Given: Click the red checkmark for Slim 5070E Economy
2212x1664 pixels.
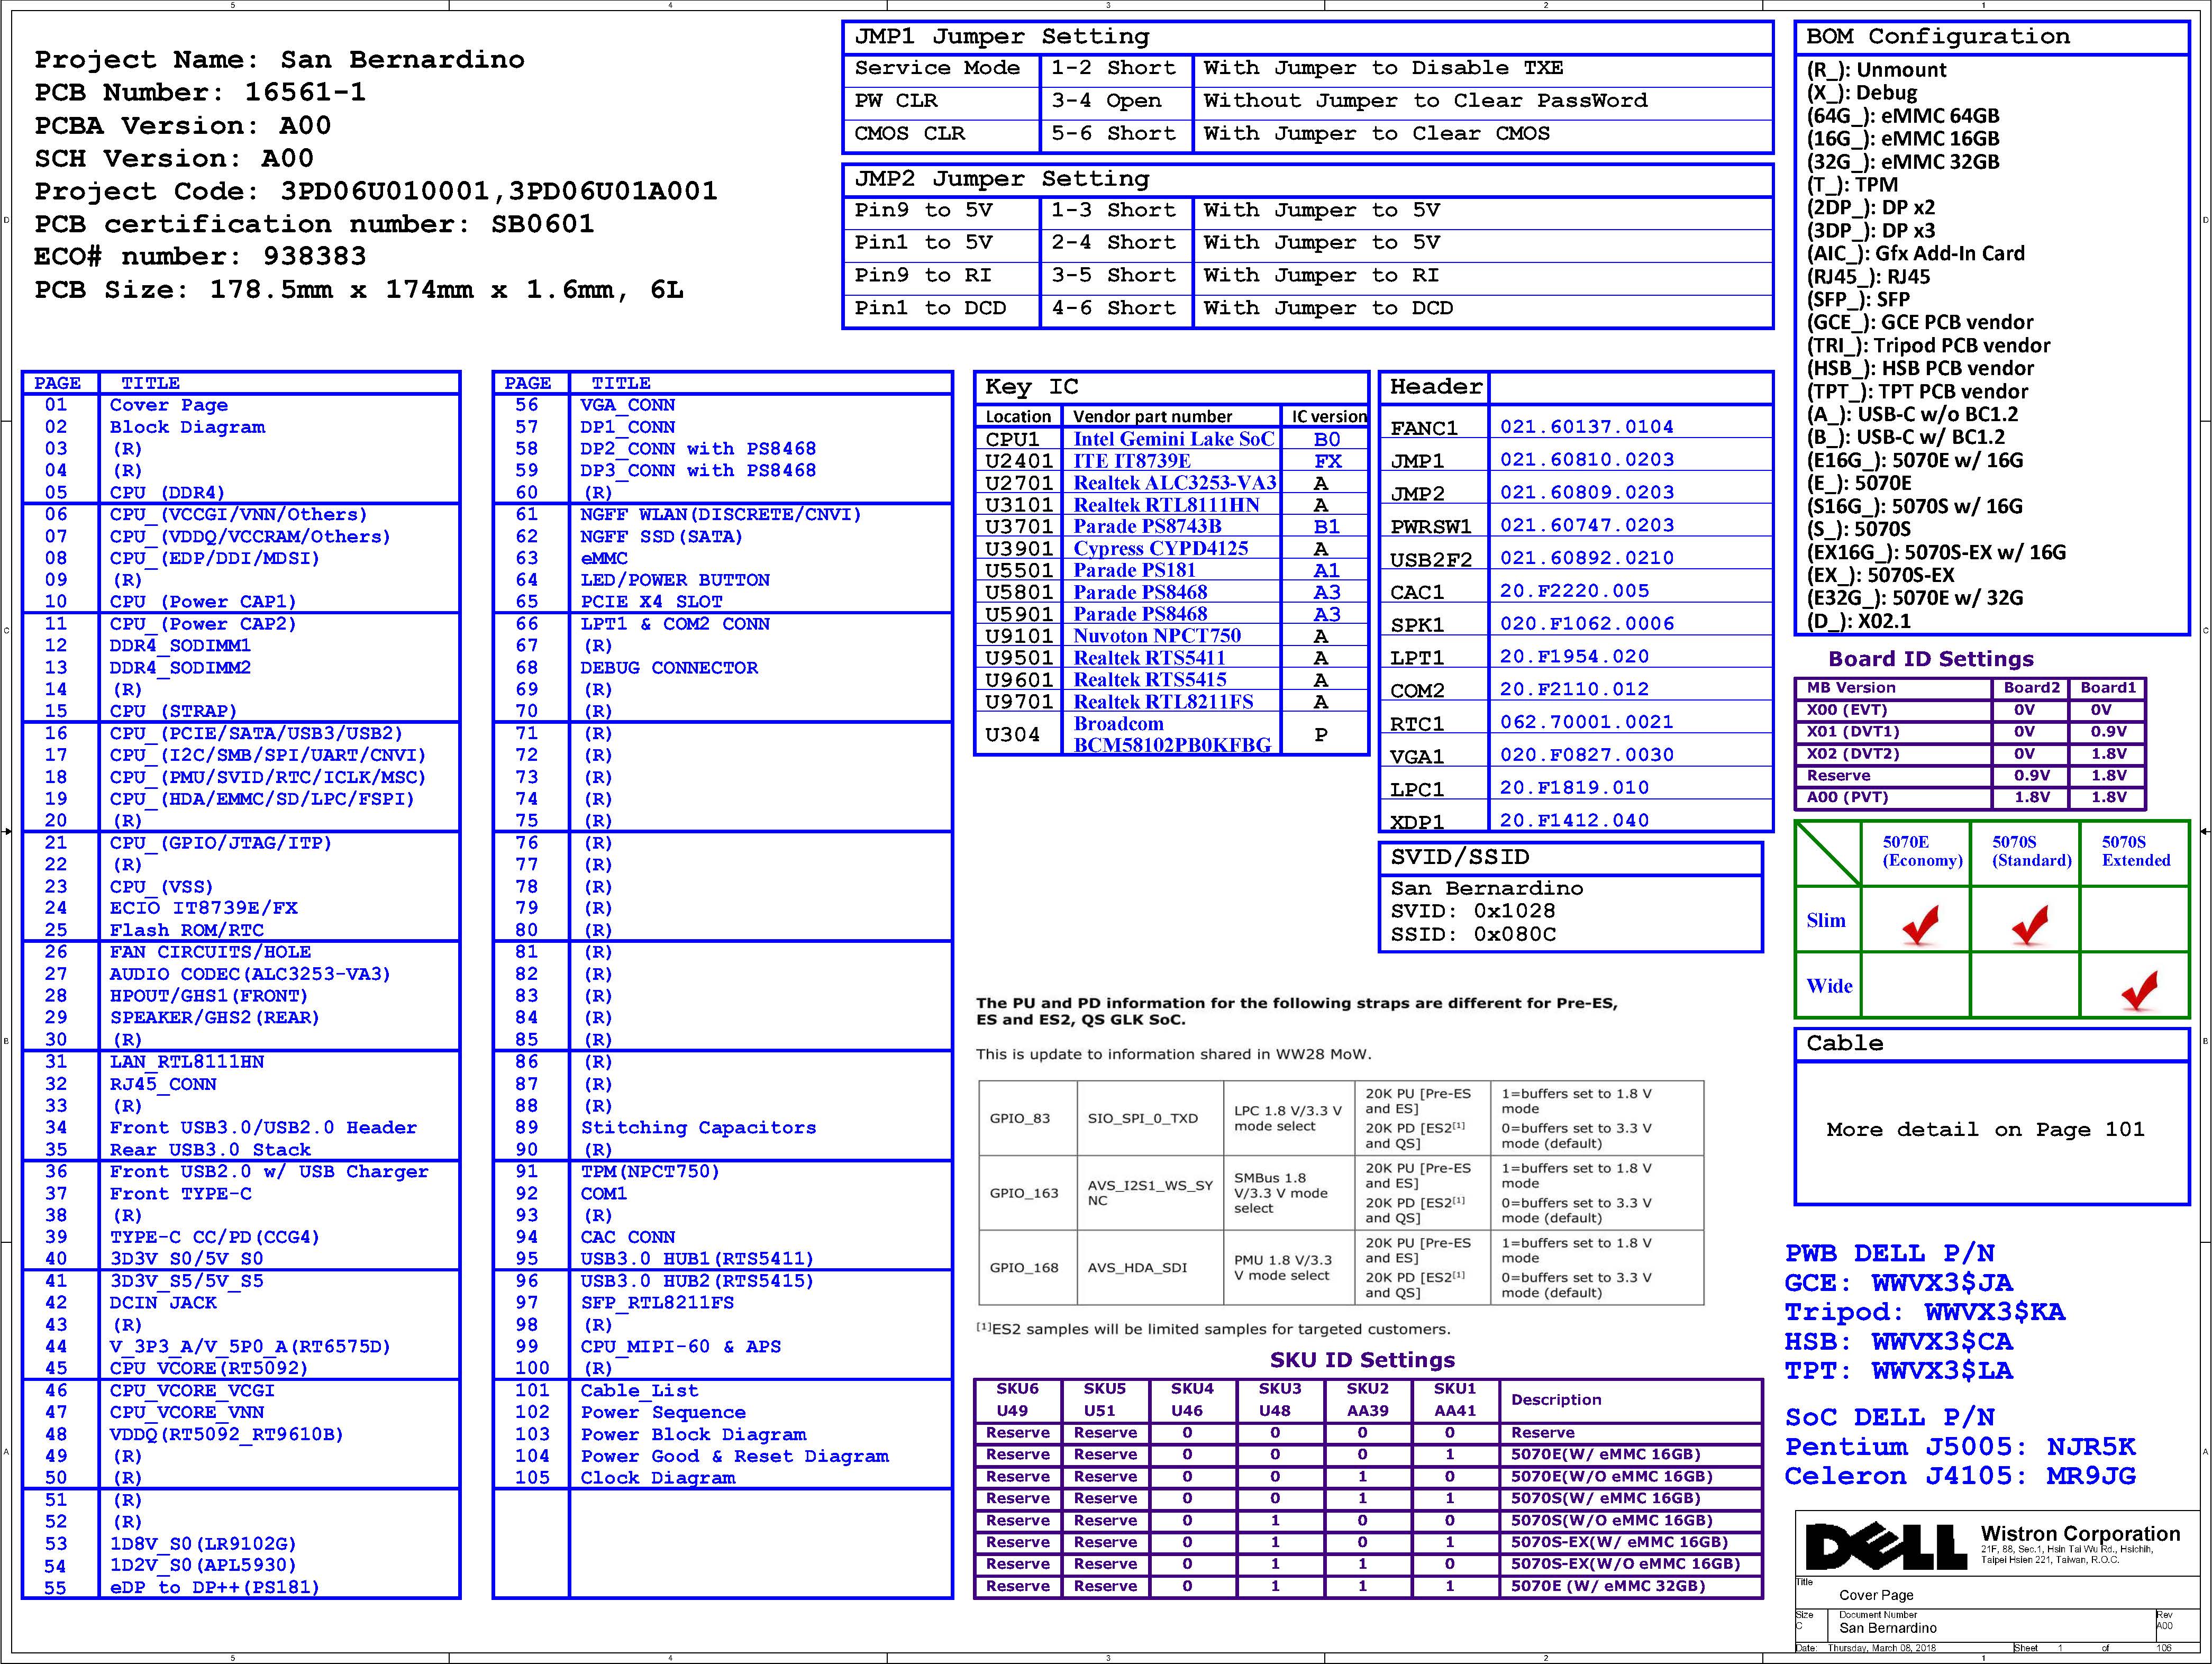Looking at the screenshot, I should point(1920,925).
